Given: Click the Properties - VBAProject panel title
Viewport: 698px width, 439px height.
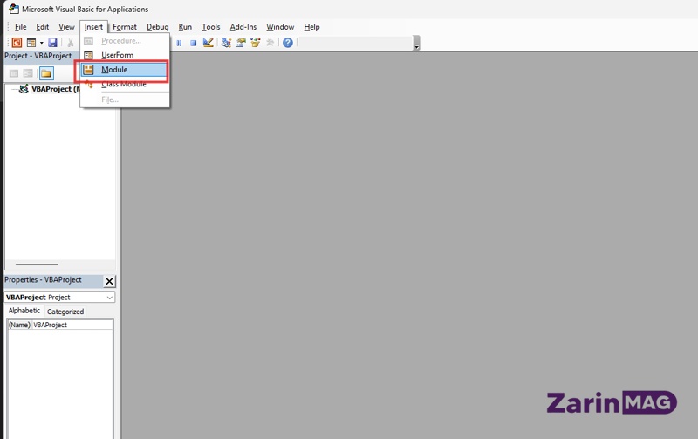Looking at the screenshot, I should tap(43, 280).
